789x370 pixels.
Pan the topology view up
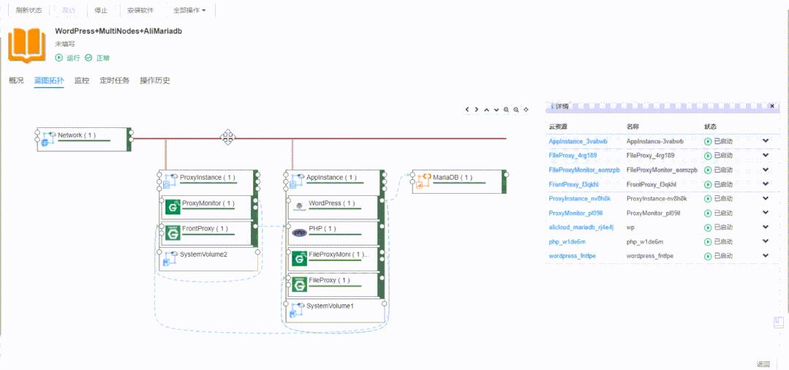(x=486, y=109)
